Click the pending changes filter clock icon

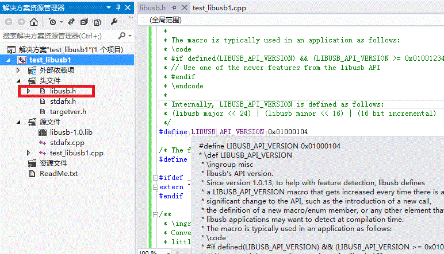[52, 22]
